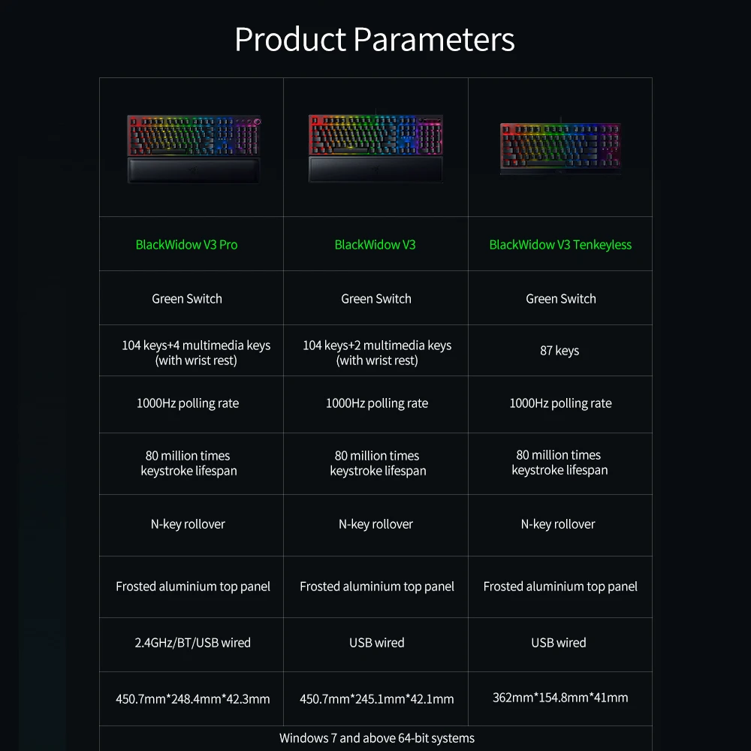Open the BlackWidow V3 Pro product name
Screen dimensions: 751x751
tap(186, 245)
